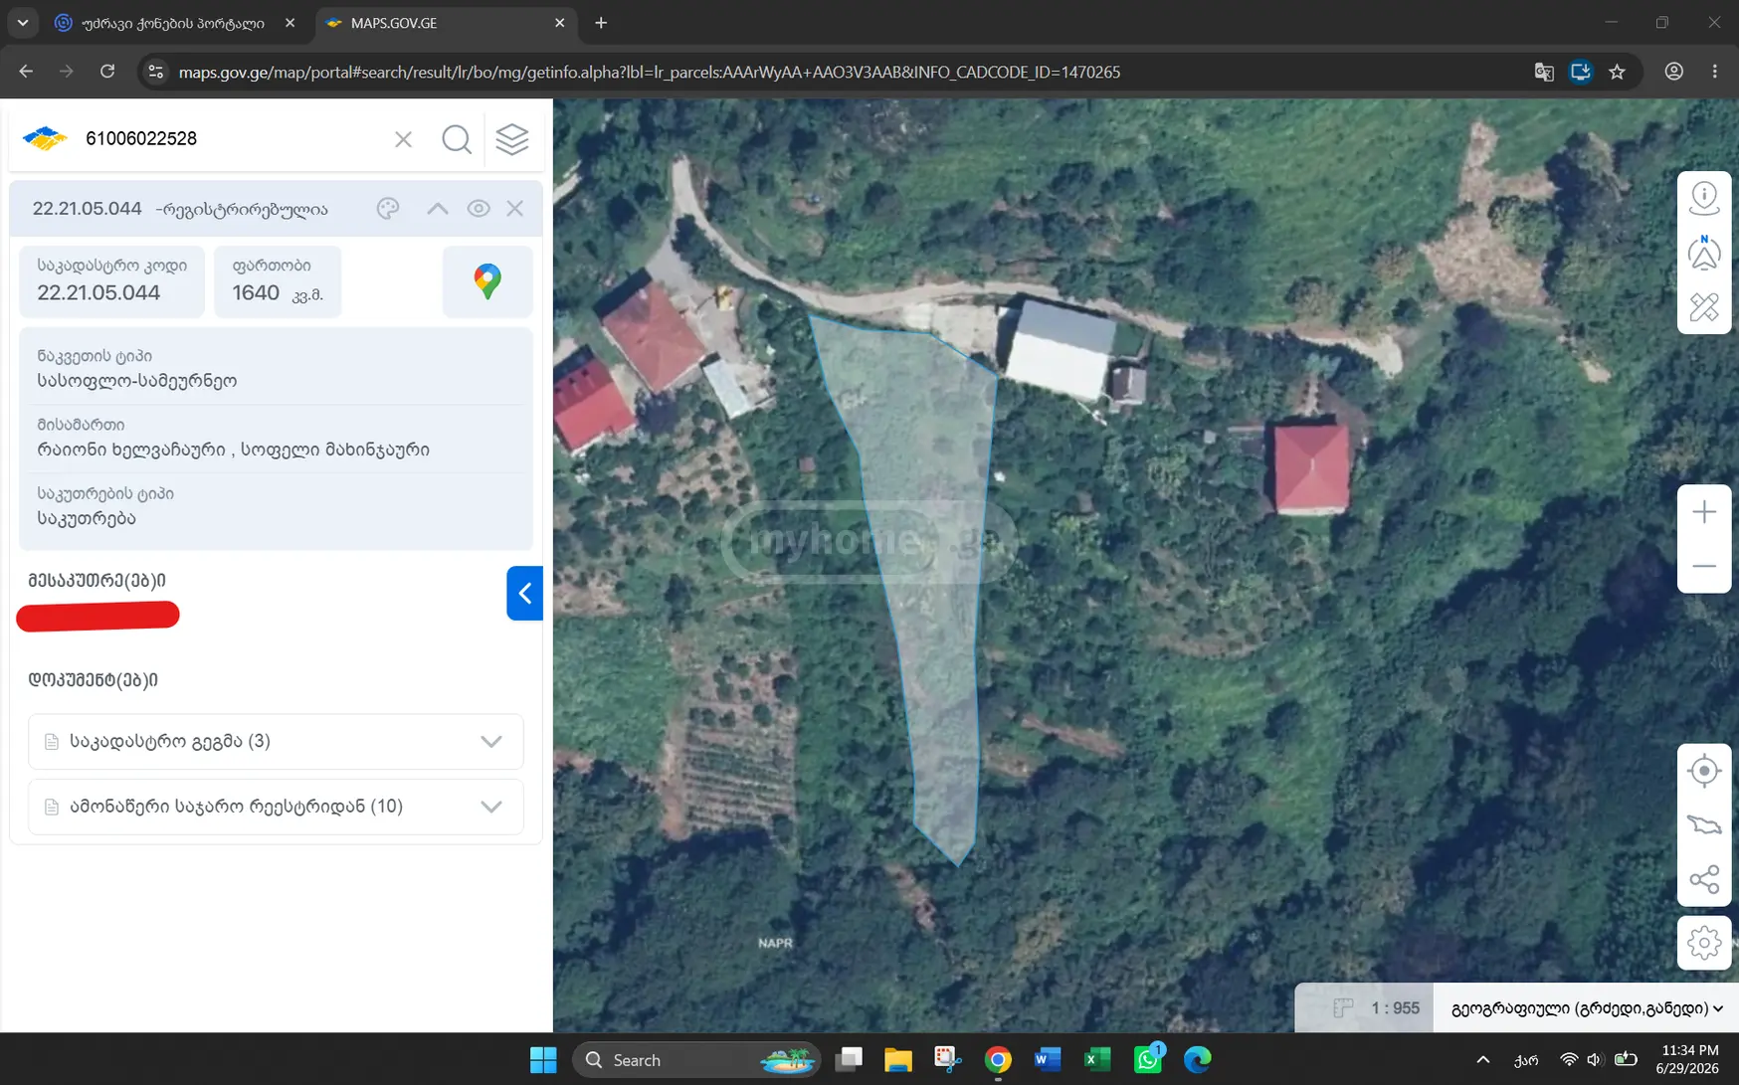
Task: Click the locate me crosshair icon
Action: (1704, 771)
